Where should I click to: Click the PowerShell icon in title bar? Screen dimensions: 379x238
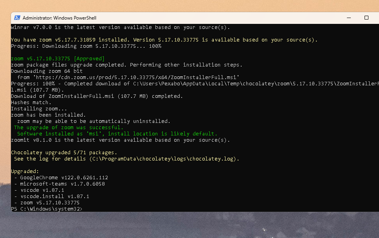pyautogui.click(x=17, y=18)
